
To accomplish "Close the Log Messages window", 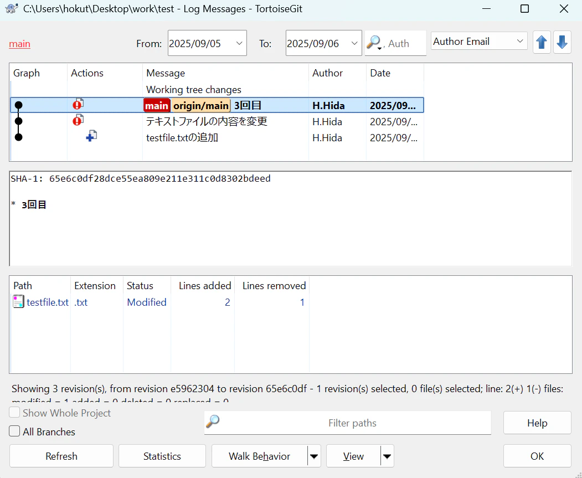I will click(564, 8).
